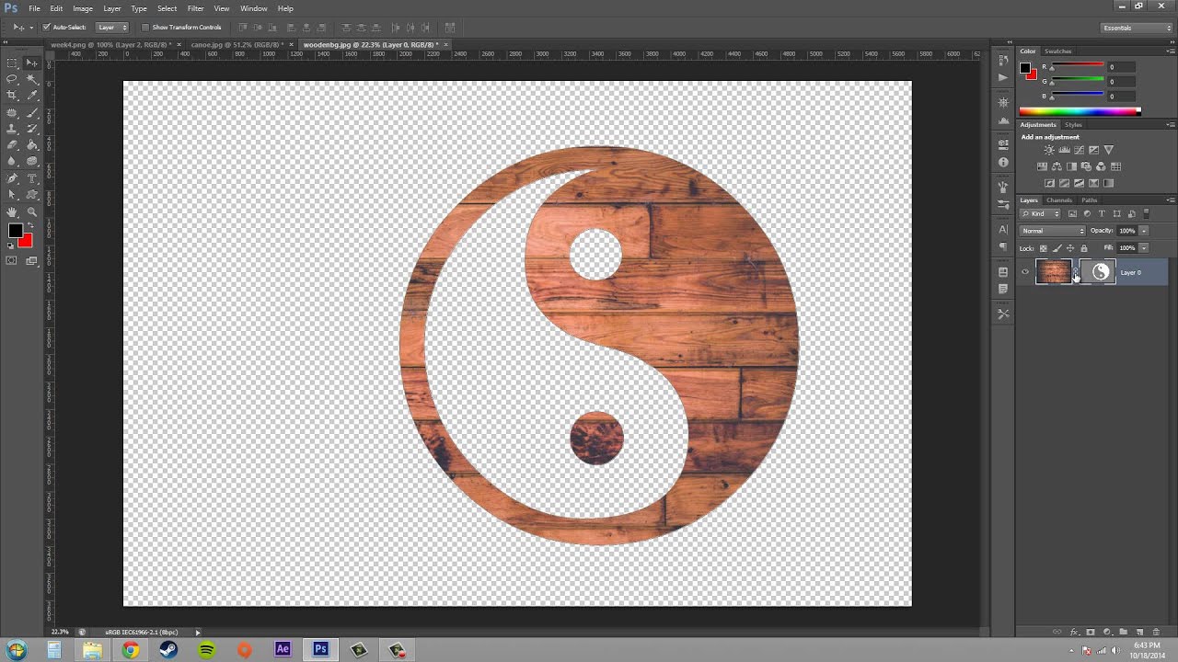Viewport: 1178px width, 662px height.
Task: Click the Layer 0 mask thumbnail
Action: 1100,271
